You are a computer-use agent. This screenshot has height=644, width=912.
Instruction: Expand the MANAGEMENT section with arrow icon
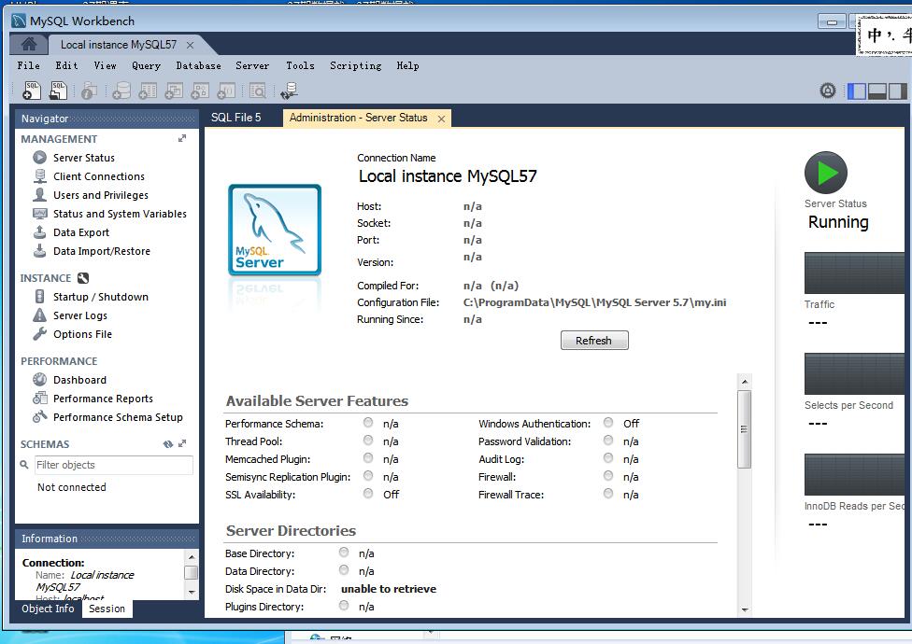(x=182, y=138)
